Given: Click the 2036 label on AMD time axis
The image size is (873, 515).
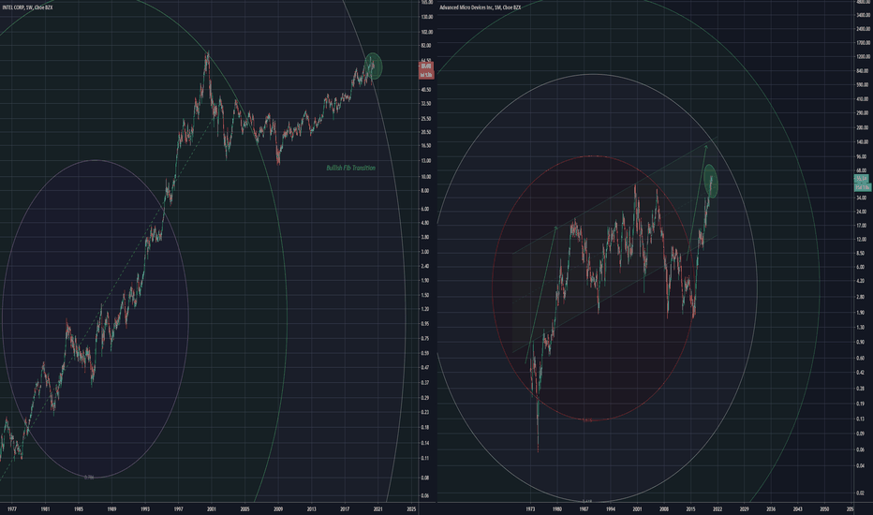Looking at the screenshot, I should [x=771, y=508].
